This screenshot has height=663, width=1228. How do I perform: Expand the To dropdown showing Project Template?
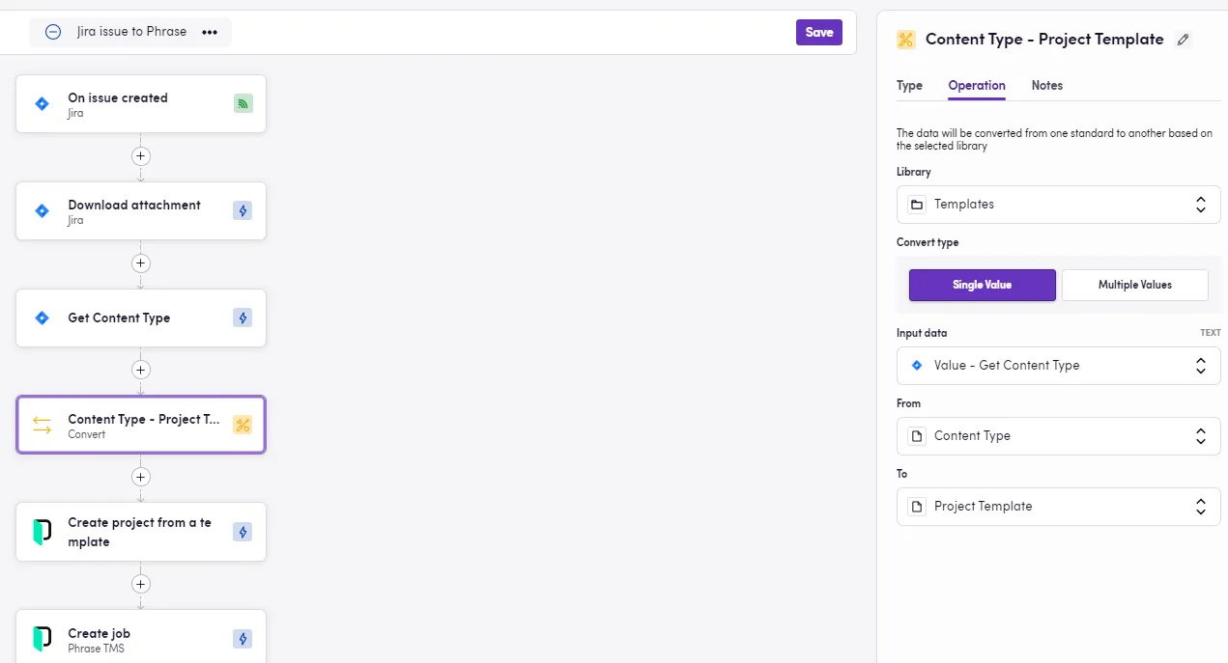tap(1058, 507)
